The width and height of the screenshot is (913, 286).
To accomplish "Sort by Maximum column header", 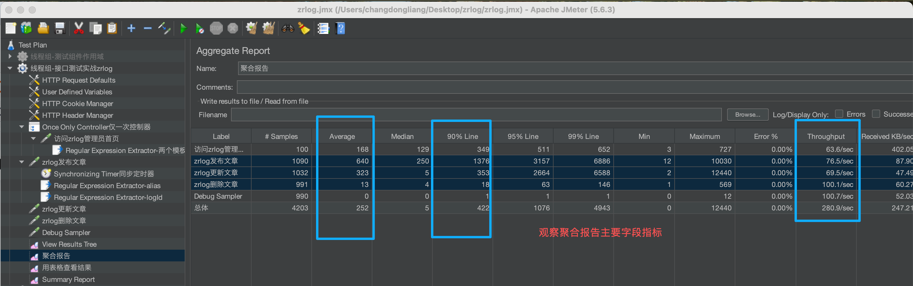I will [x=705, y=137].
